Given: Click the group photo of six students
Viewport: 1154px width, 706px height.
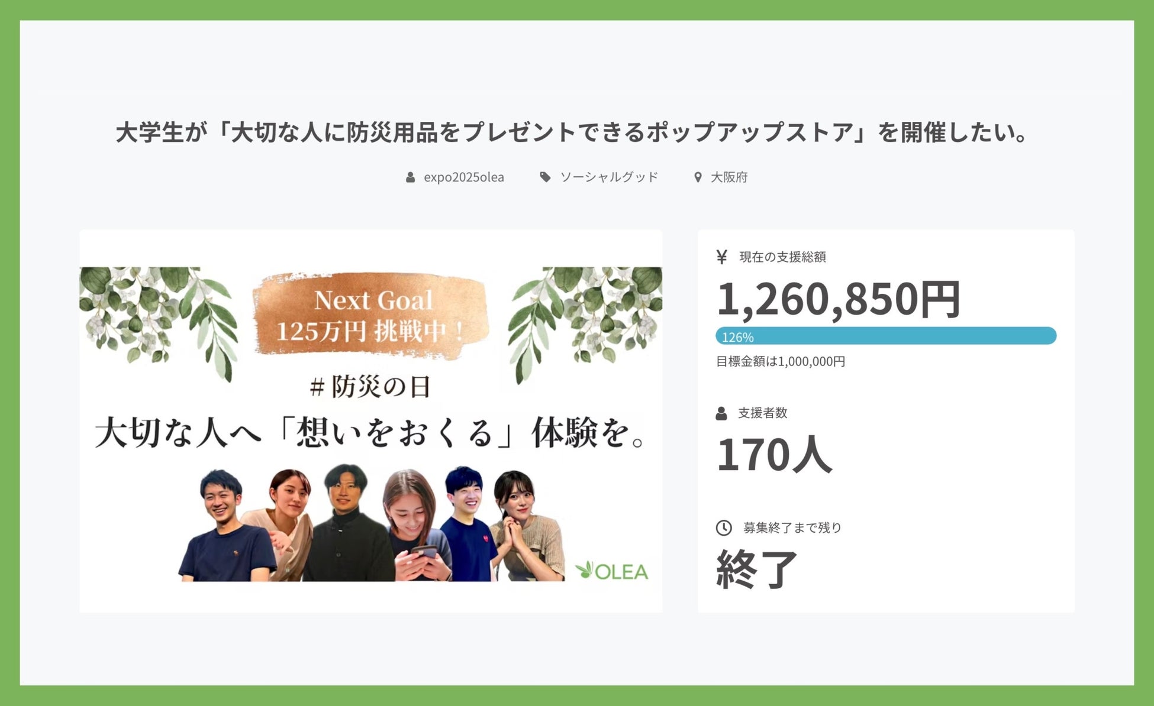Looking at the screenshot, I should (372, 523).
